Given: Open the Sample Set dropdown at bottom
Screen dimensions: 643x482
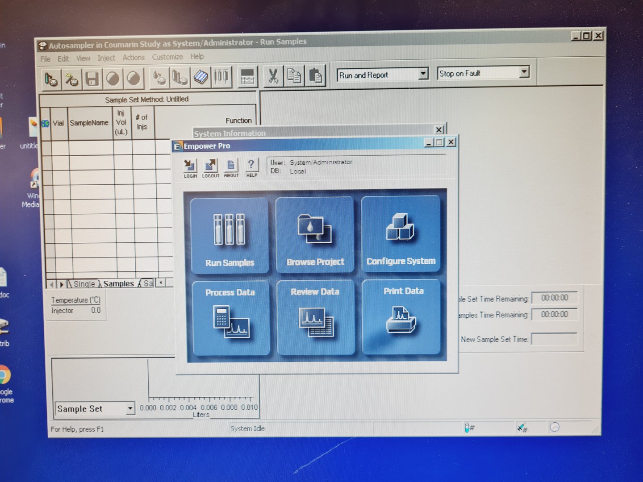Looking at the screenshot, I should click(x=130, y=408).
